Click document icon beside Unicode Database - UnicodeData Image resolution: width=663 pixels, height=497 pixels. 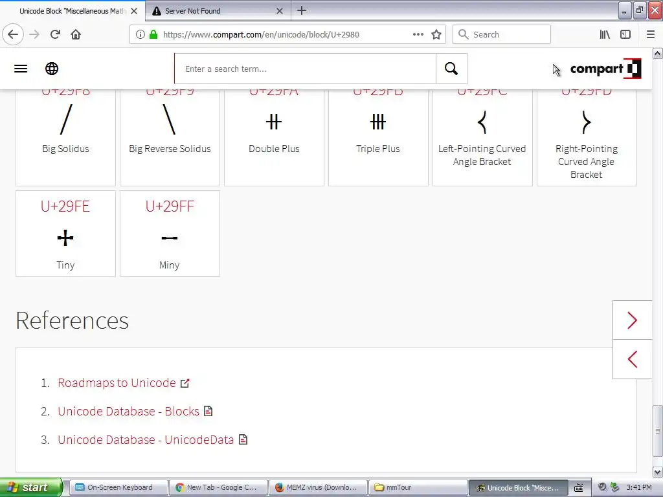243,439
